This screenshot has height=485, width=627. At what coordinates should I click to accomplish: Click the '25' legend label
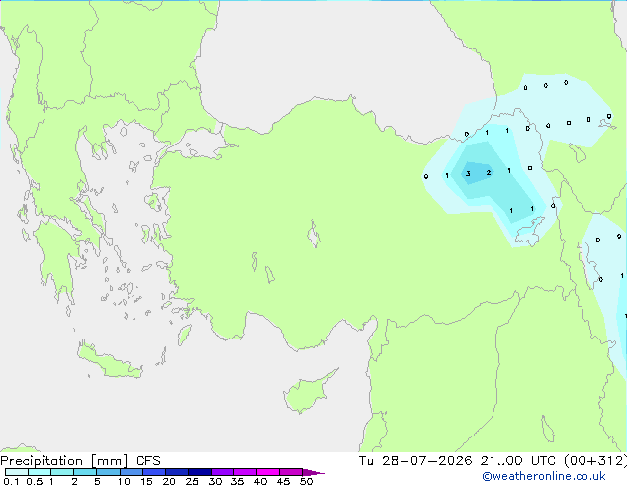(192, 481)
